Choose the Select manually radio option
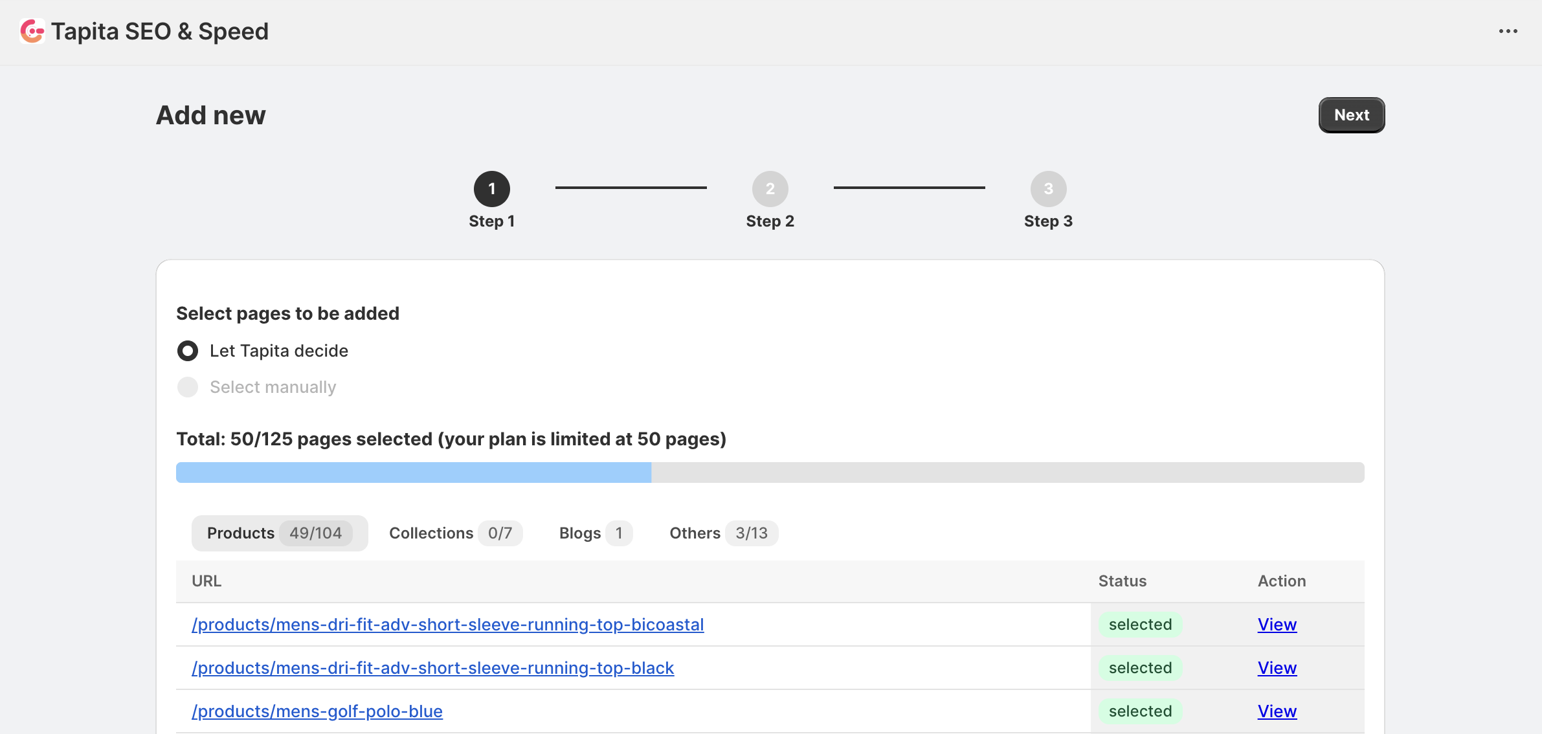1542x734 pixels. click(x=188, y=387)
